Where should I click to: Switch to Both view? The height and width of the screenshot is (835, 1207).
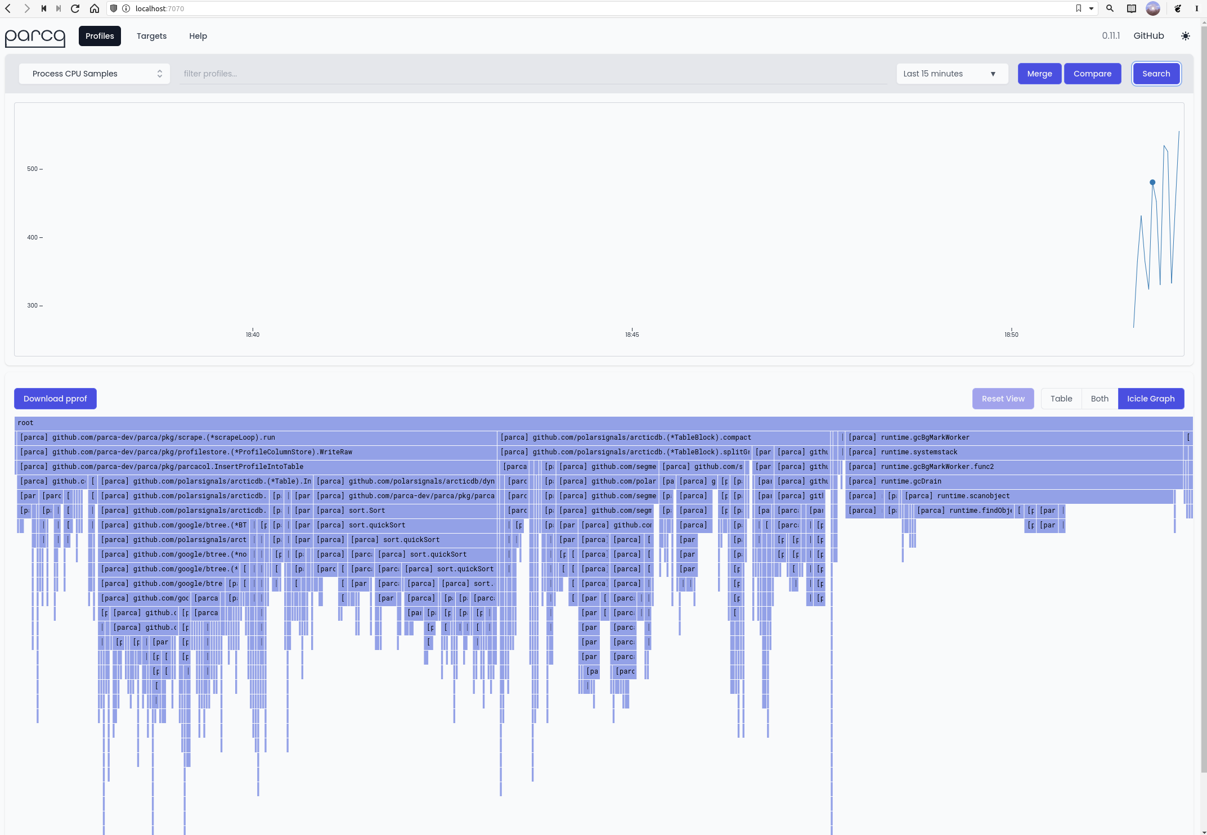tap(1100, 399)
